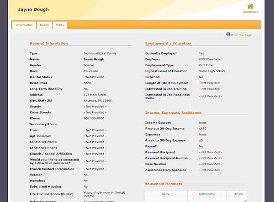Select the Household Members heading

[163, 184]
